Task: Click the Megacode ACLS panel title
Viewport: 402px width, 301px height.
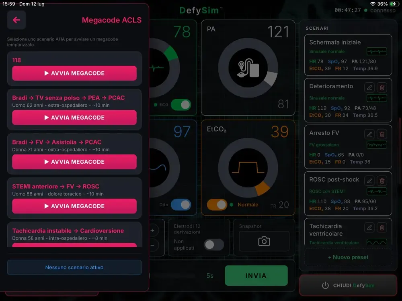Action: coord(111,20)
